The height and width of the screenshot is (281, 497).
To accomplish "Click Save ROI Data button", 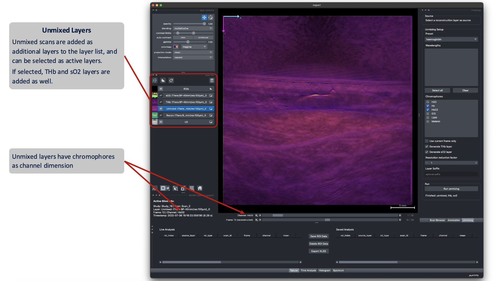I will [319, 236].
